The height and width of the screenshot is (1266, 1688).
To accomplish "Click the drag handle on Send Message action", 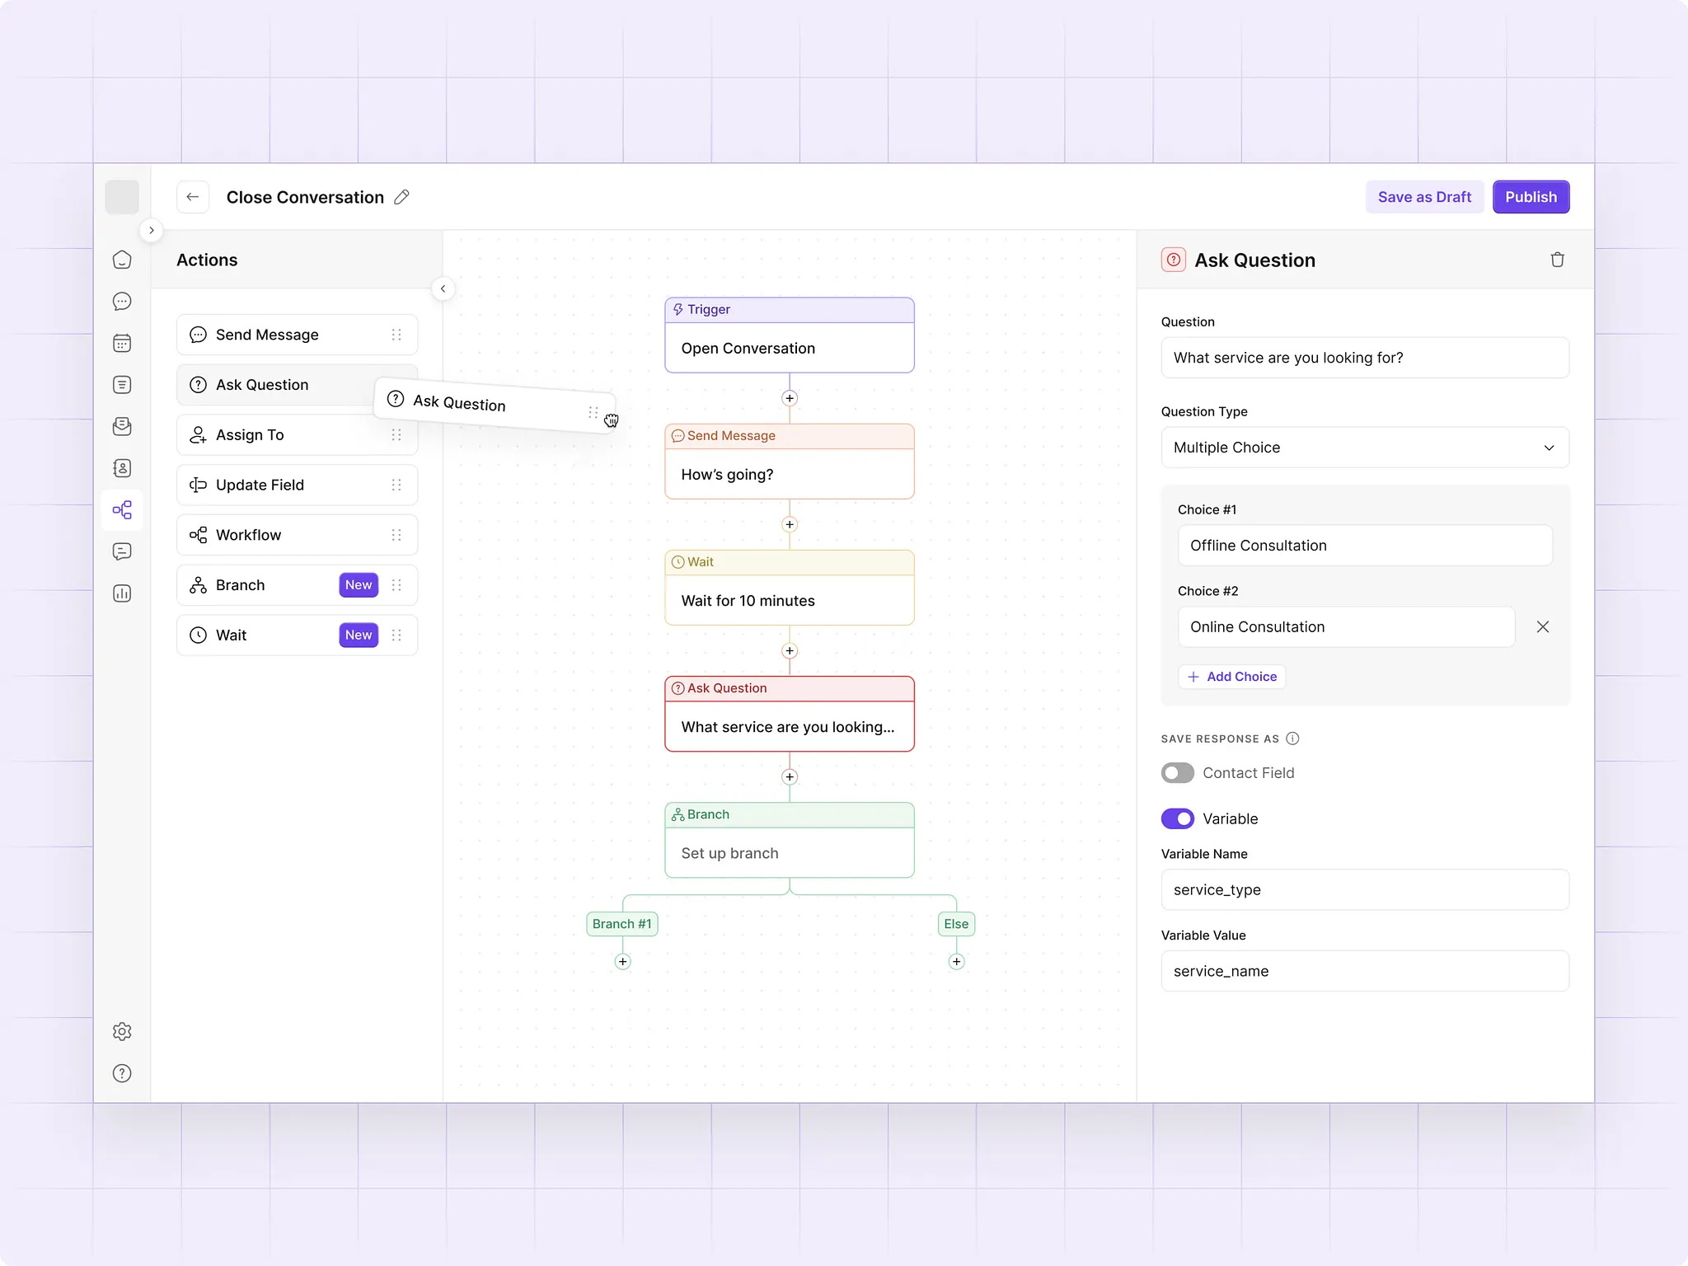I will (396, 335).
